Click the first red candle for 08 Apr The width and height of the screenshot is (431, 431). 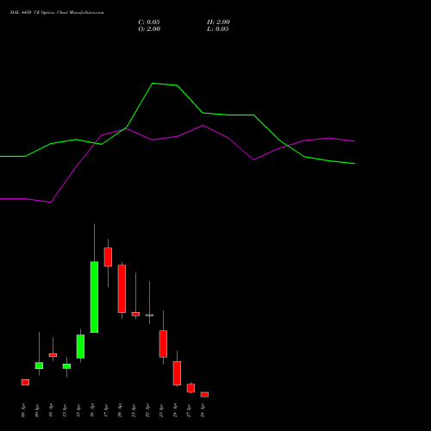click(25, 382)
